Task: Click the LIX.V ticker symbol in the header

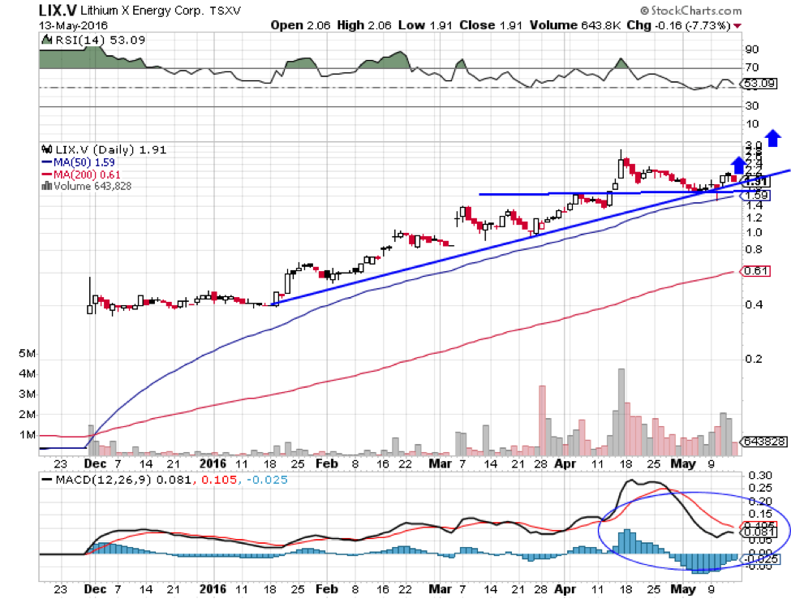Action: [58, 10]
